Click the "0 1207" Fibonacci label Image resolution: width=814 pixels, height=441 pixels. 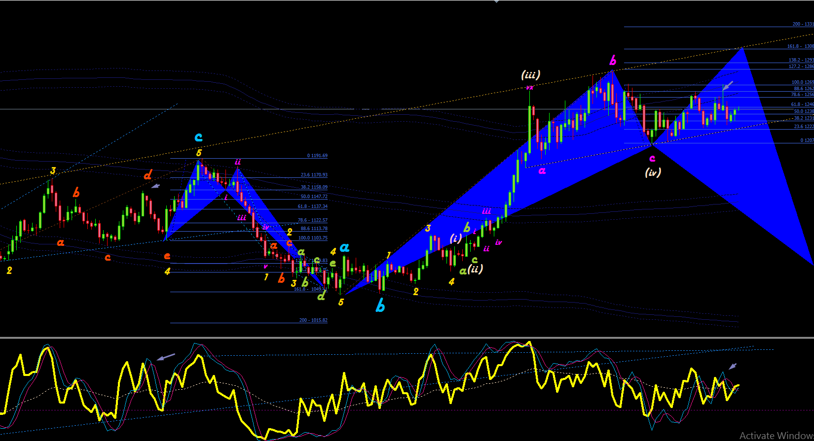coord(807,140)
